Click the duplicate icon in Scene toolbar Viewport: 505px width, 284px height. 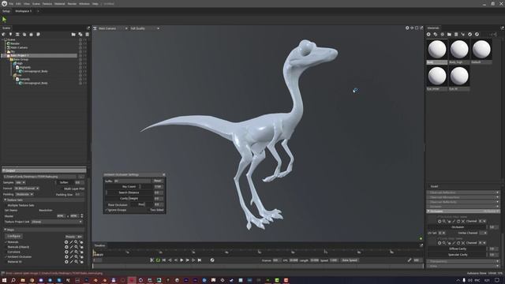tap(80, 35)
